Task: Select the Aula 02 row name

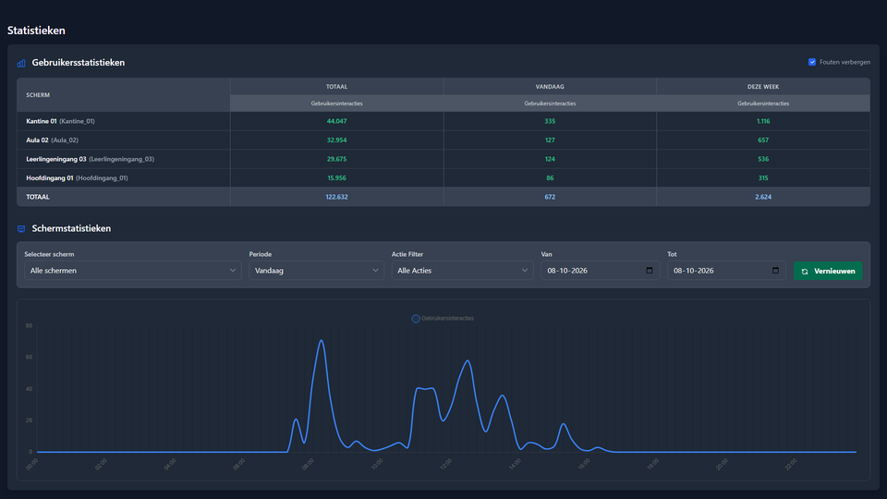Action: coord(37,140)
